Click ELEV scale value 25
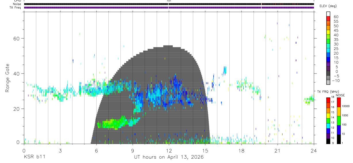 point(335,49)
